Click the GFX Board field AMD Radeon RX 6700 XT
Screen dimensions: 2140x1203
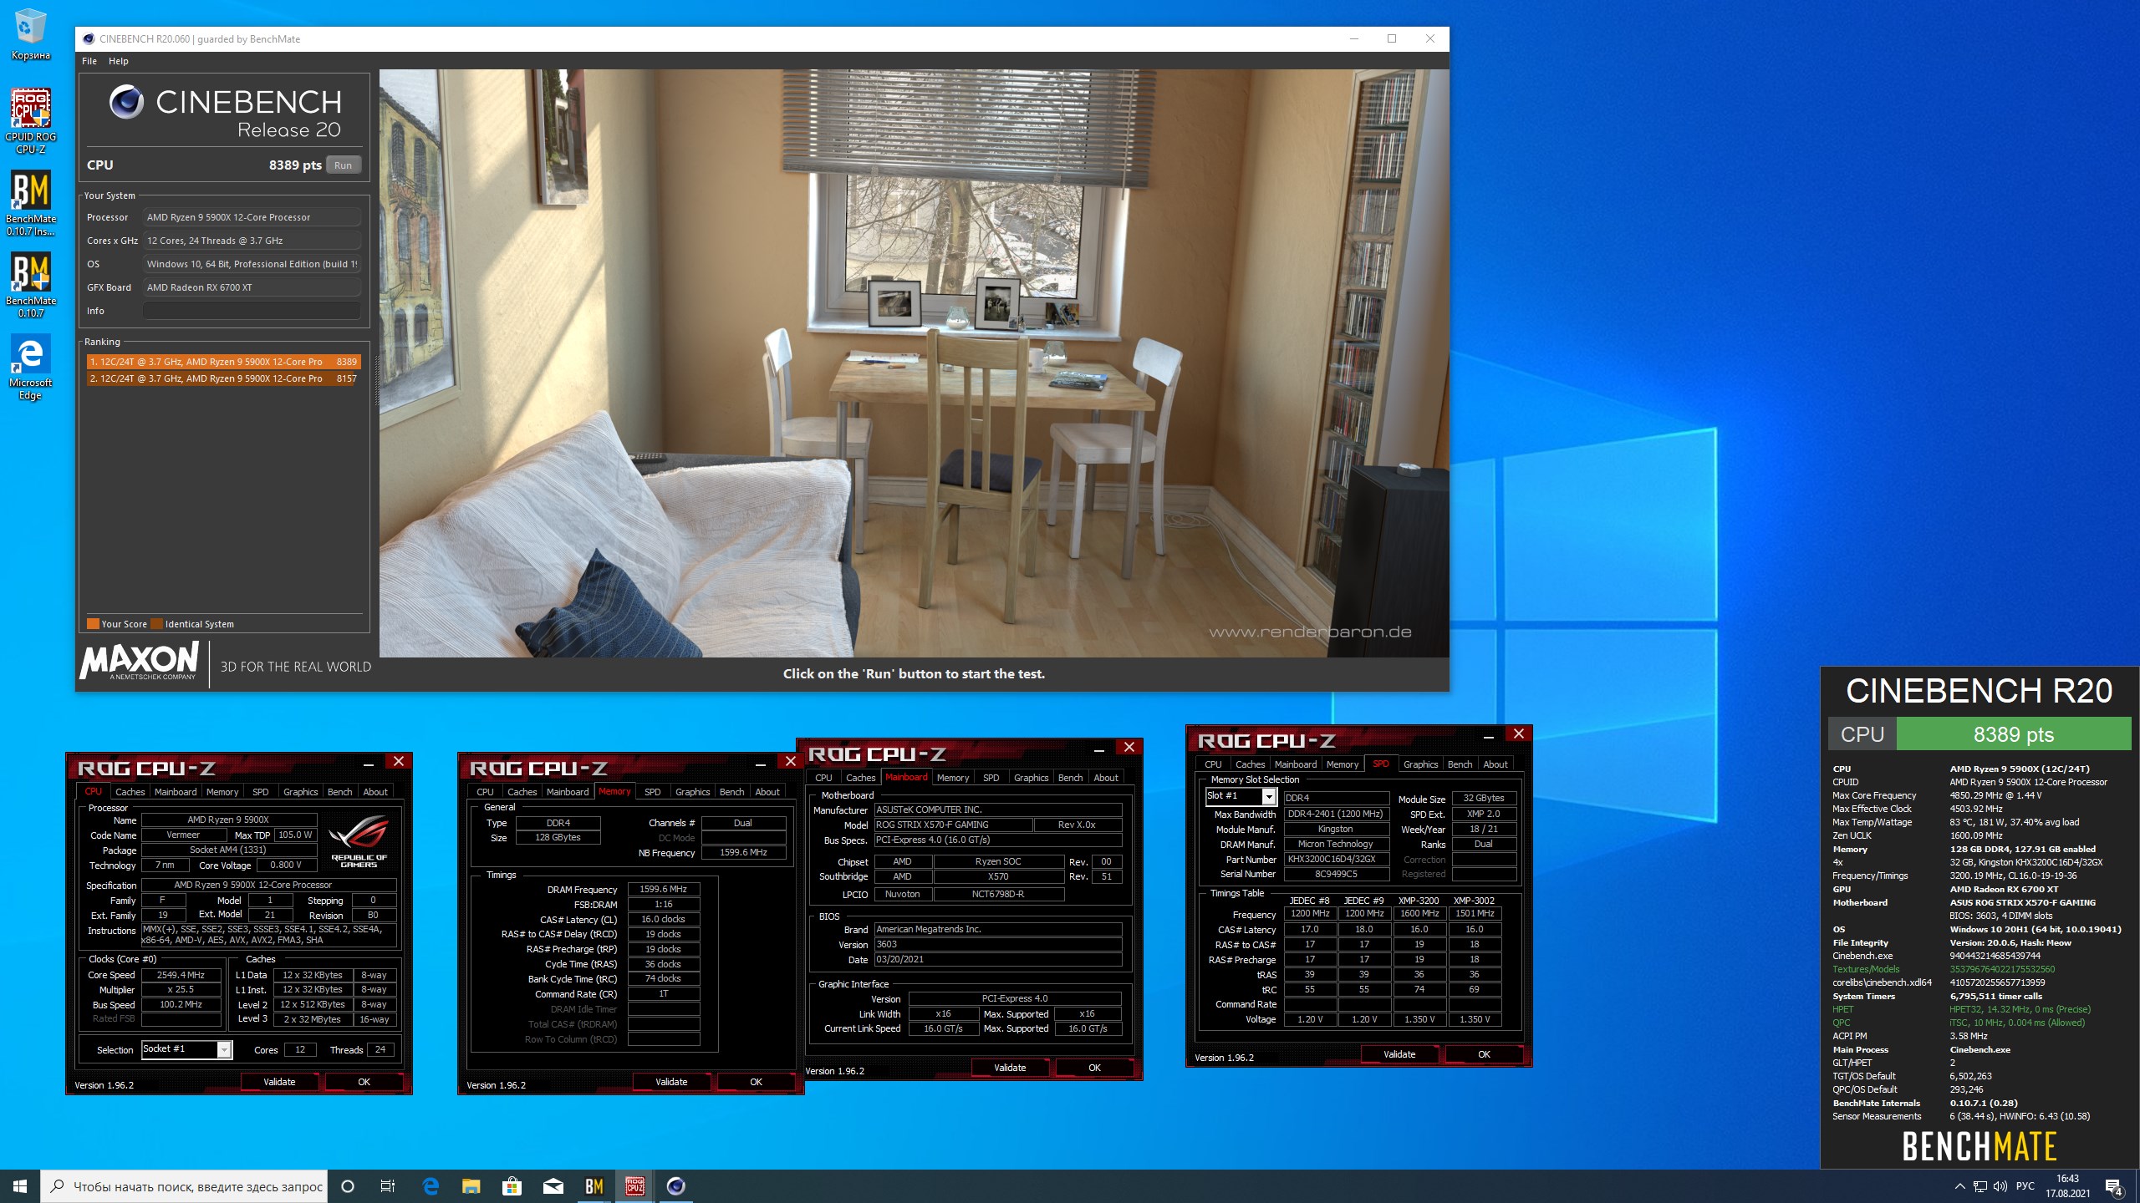click(252, 287)
